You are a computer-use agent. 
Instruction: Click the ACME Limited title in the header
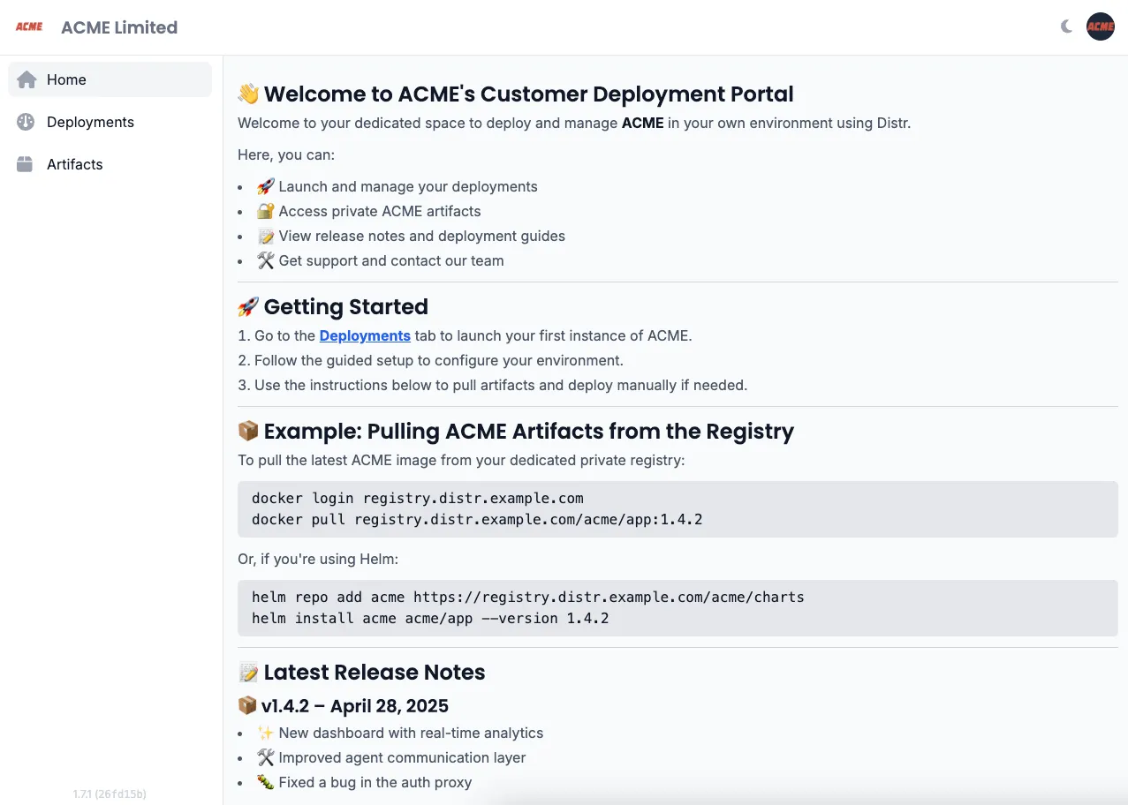tap(118, 27)
